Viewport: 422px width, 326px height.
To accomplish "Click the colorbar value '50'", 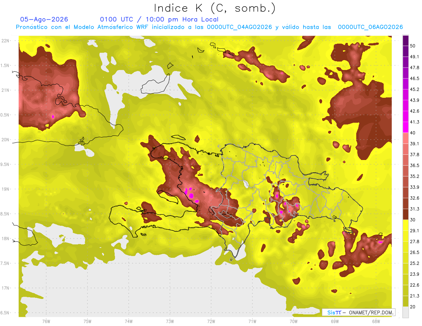I will 413,46.
